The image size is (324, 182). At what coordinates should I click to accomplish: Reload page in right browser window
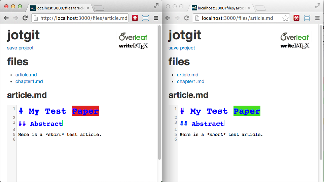point(187,18)
